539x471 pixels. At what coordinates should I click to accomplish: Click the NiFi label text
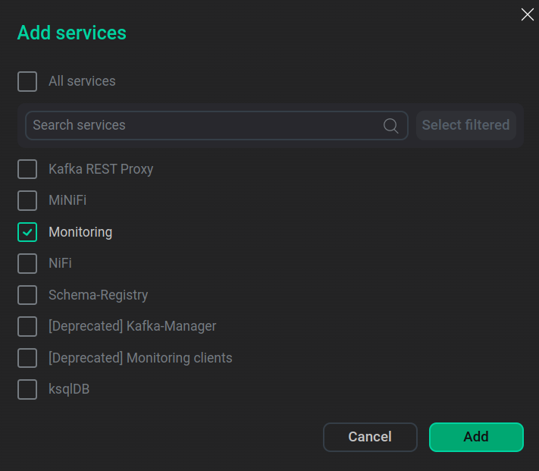pyautogui.click(x=60, y=263)
